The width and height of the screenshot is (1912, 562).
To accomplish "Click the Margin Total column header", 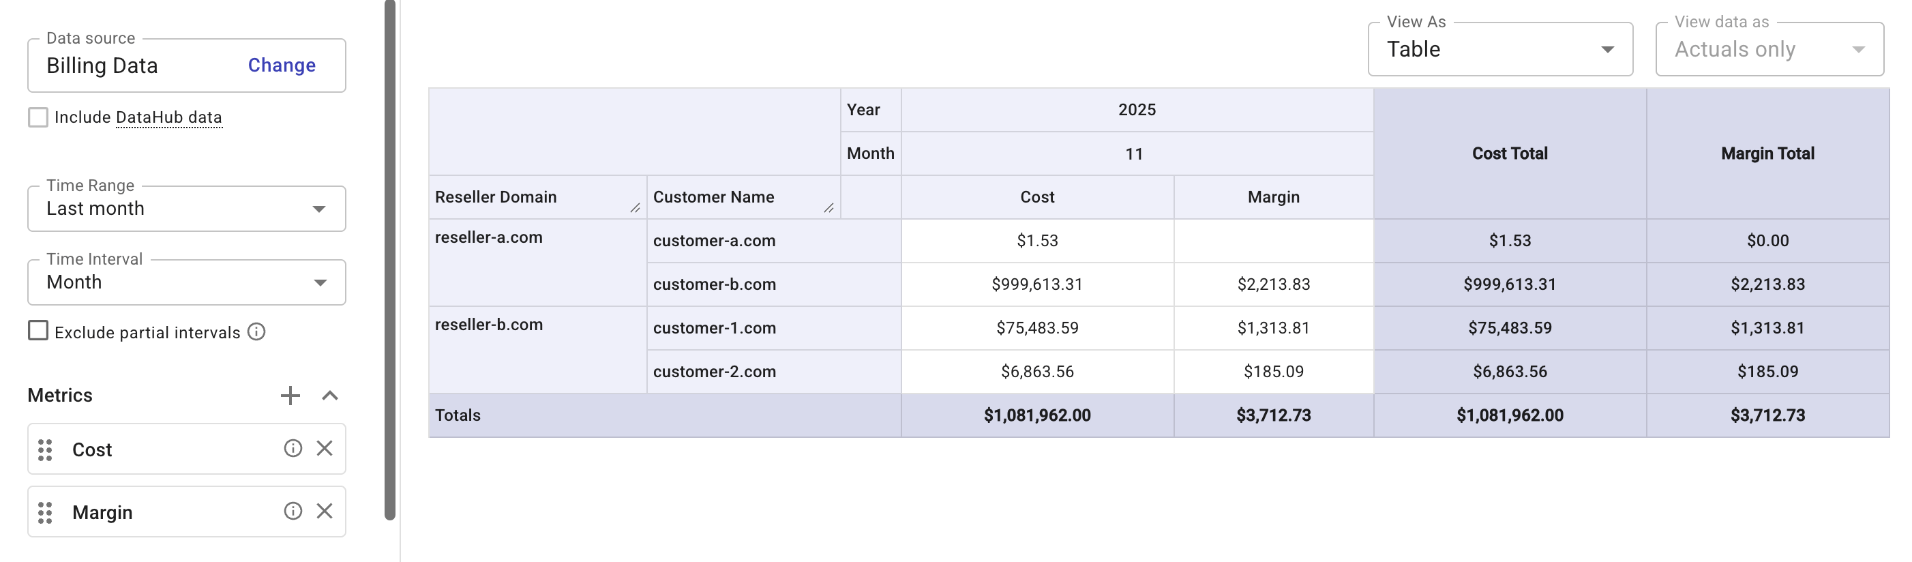I will (x=1768, y=153).
